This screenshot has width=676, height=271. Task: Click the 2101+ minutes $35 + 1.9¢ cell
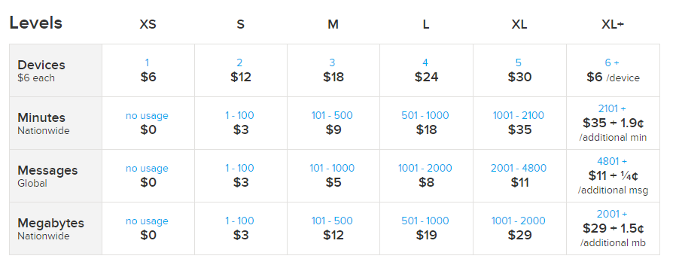click(613, 123)
